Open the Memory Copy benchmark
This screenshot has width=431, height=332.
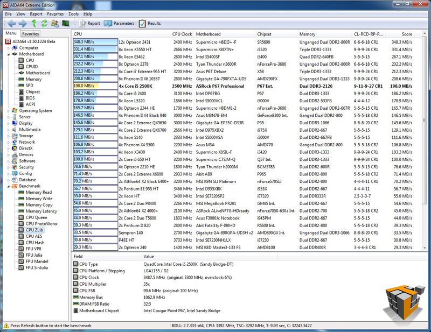click(39, 205)
